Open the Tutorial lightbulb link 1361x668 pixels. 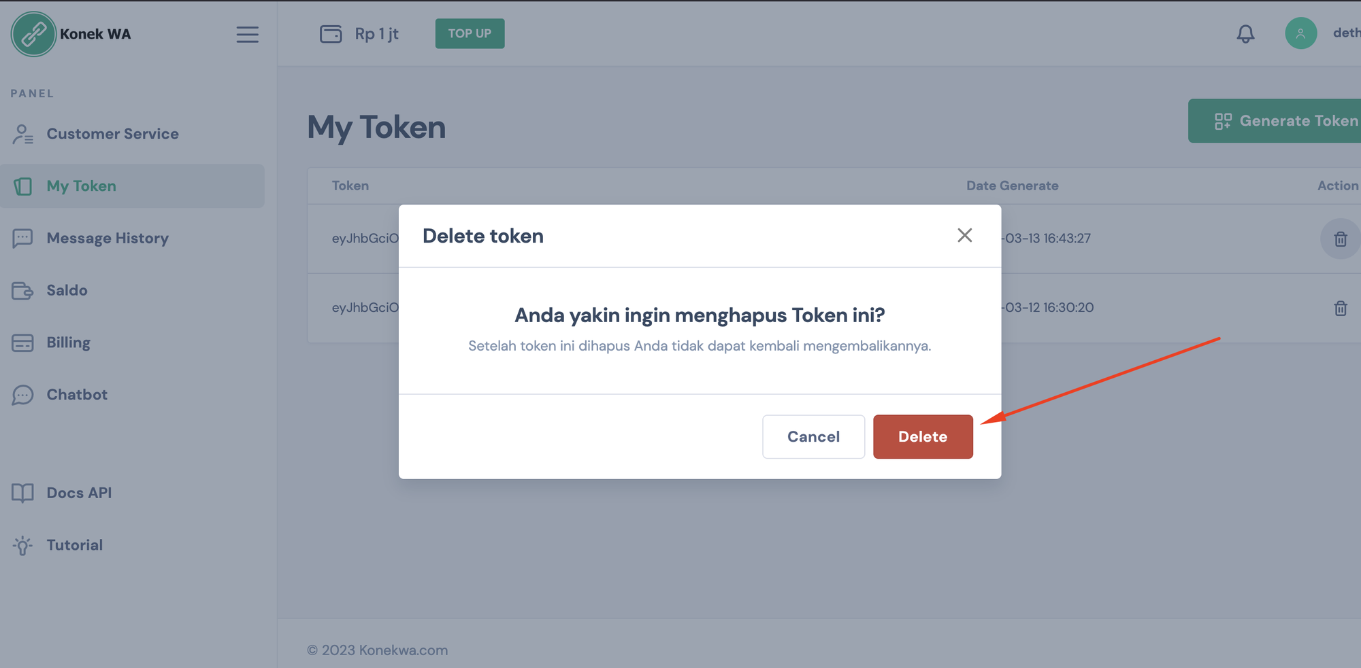point(22,545)
